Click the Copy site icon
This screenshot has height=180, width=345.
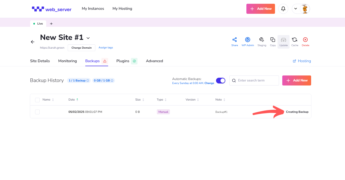coord(273,40)
